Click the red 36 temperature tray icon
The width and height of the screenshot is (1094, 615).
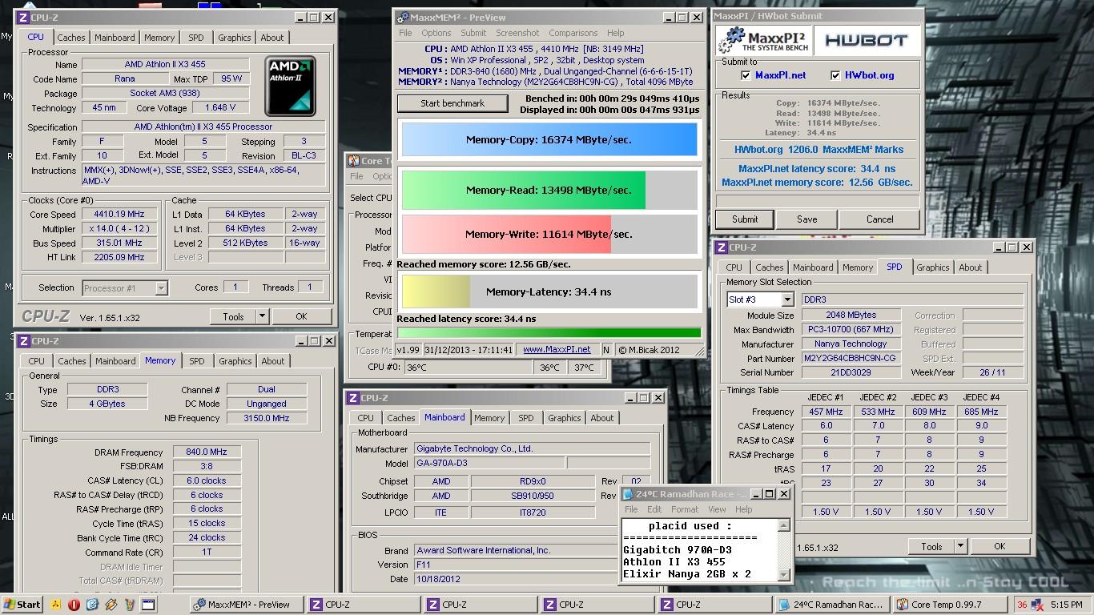1022,605
